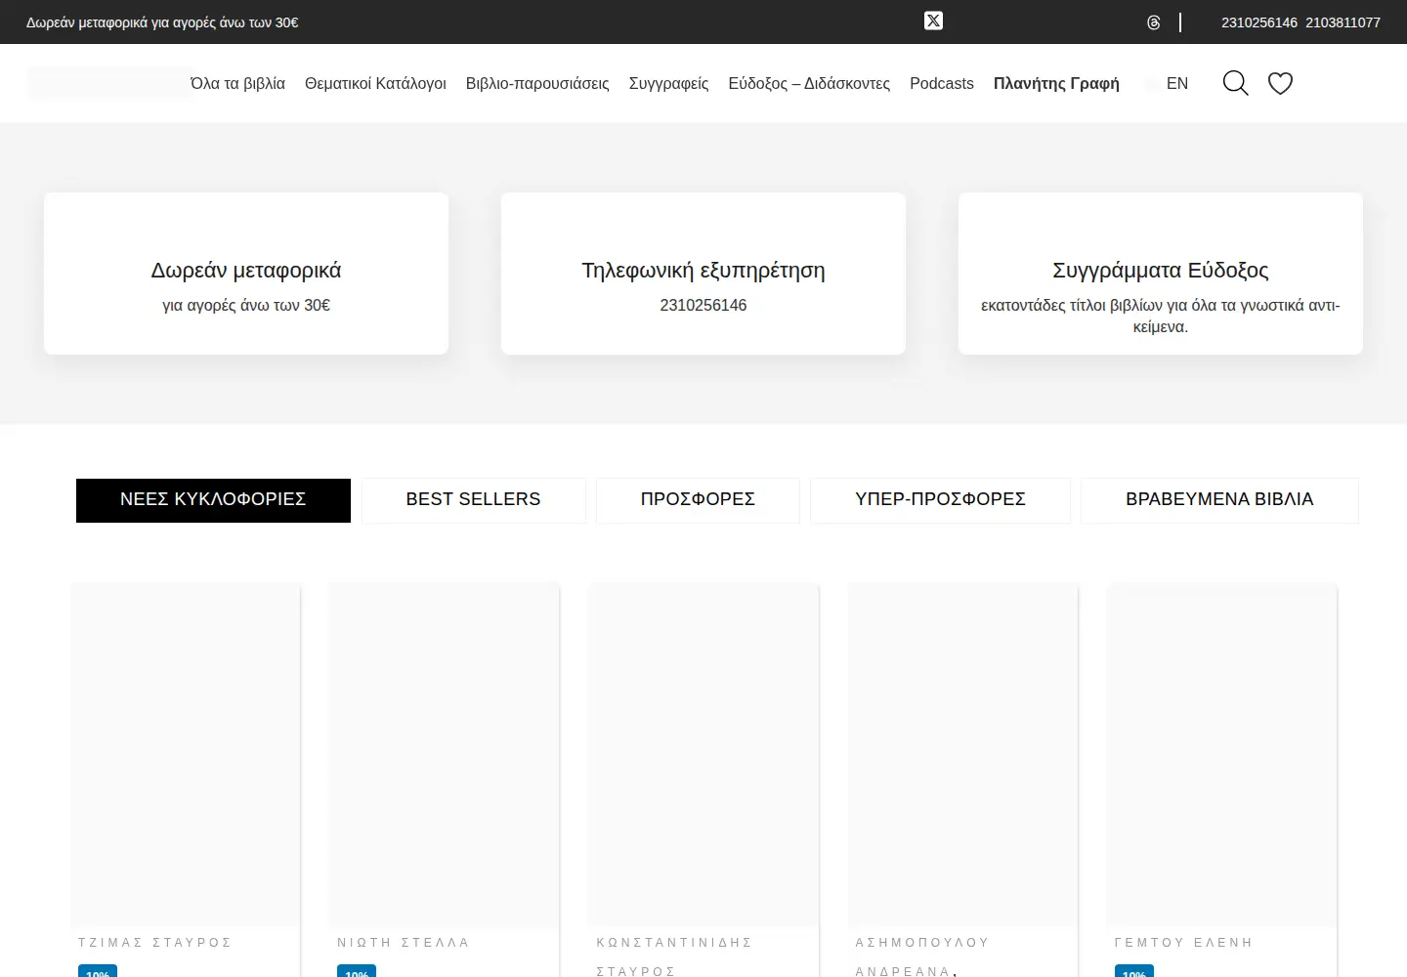The image size is (1407, 977).
Task: View the wishlist heart icon
Action: pos(1280,83)
